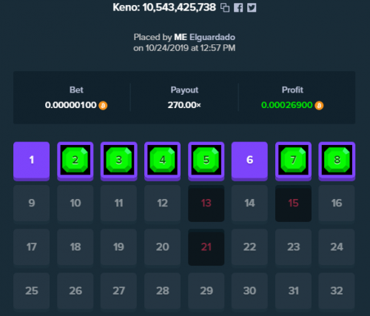Pick number 25 on the Keno board
Viewport: 370px width, 316px height.
click(x=32, y=291)
